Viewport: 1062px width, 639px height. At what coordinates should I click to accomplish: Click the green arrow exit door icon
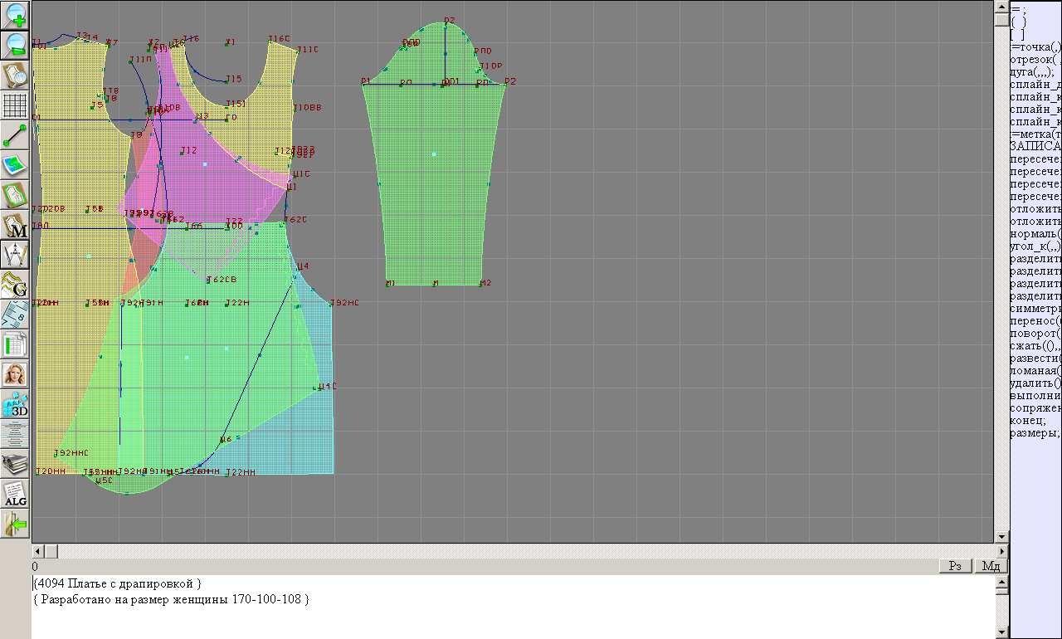coord(16,524)
